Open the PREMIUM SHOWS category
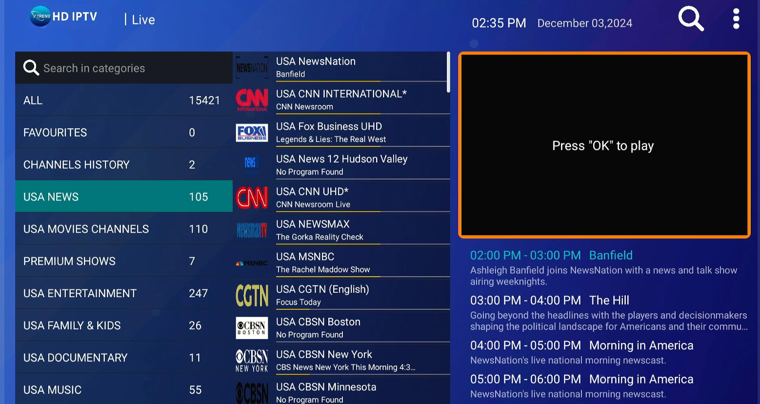 (124, 261)
